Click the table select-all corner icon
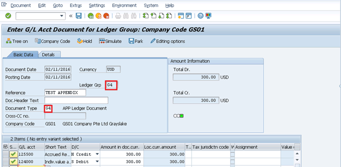The image size is (341, 167). coord(5,147)
